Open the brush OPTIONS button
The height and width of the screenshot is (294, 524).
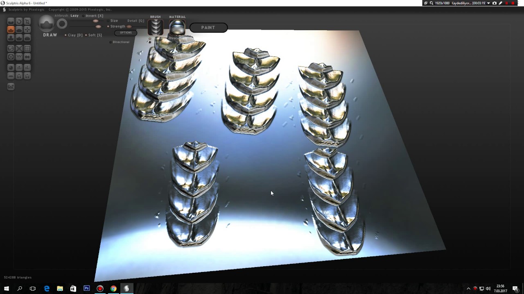[x=126, y=33]
